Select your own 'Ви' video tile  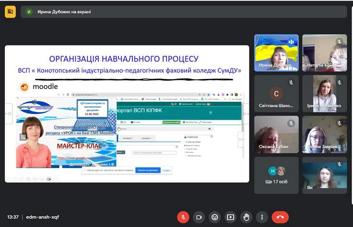click(324, 175)
